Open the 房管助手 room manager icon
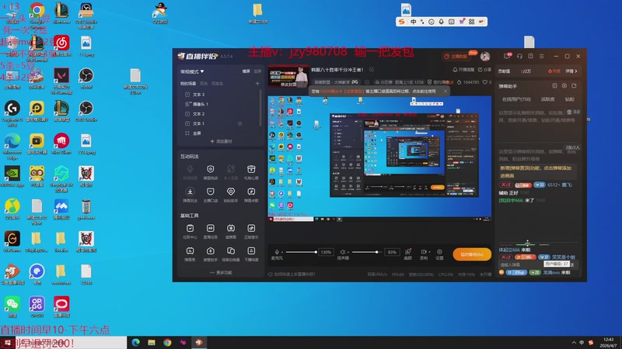The image size is (622, 349). point(210,251)
